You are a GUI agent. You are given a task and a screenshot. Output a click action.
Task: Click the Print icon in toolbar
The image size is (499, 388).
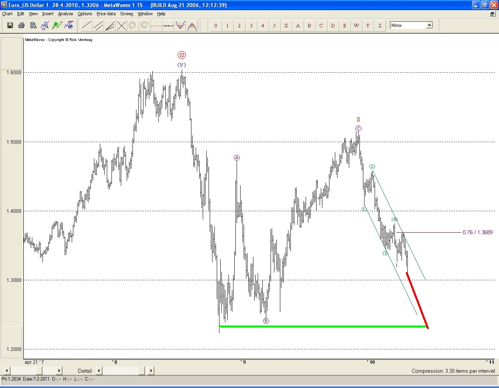[x=21, y=25]
